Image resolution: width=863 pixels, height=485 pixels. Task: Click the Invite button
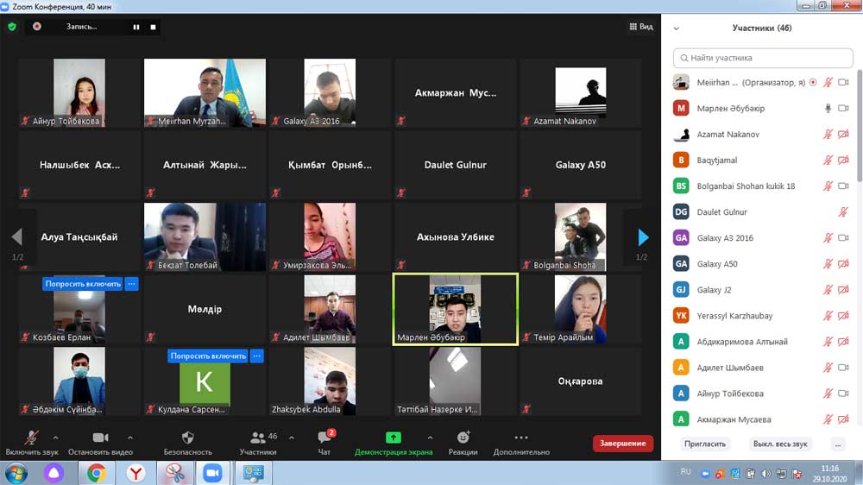click(705, 444)
